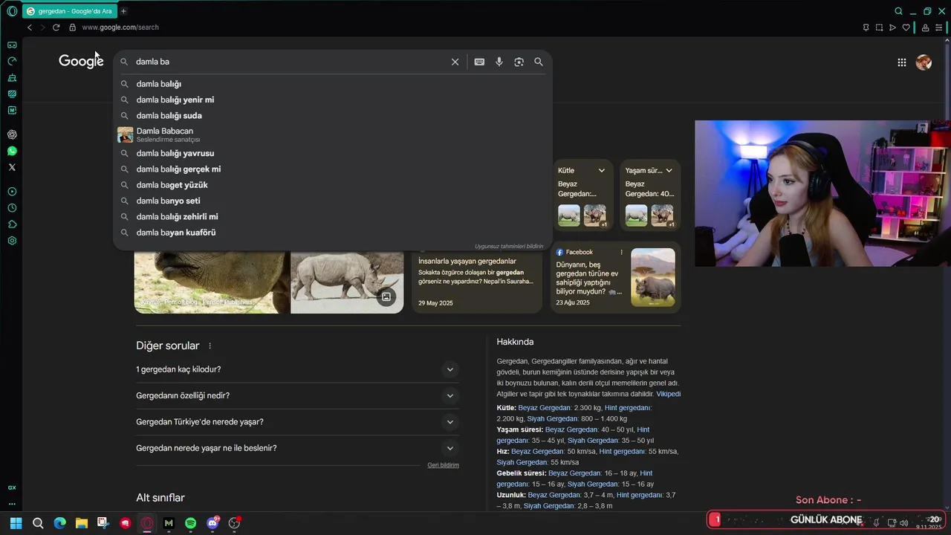Viewport: 951px width, 535px height.
Task: Open the sidebar Settings gear icon
Action: pos(12,241)
